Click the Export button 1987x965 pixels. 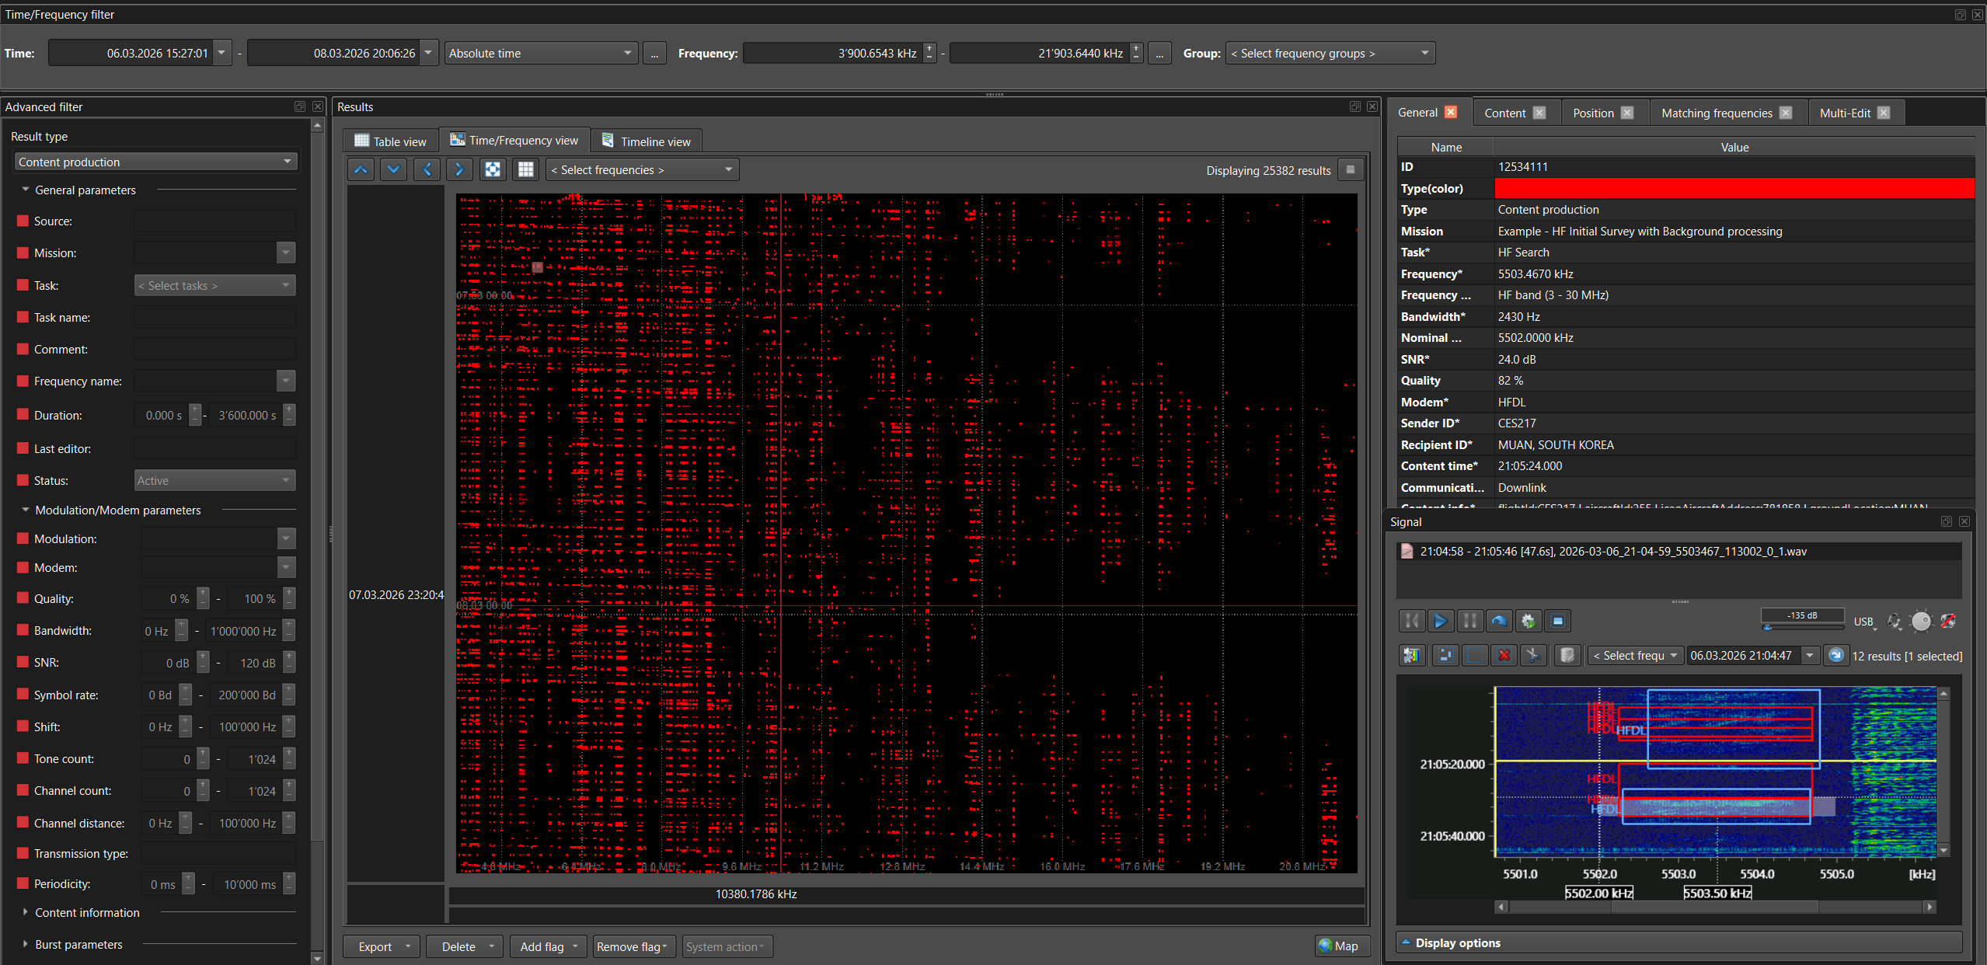coord(375,946)
